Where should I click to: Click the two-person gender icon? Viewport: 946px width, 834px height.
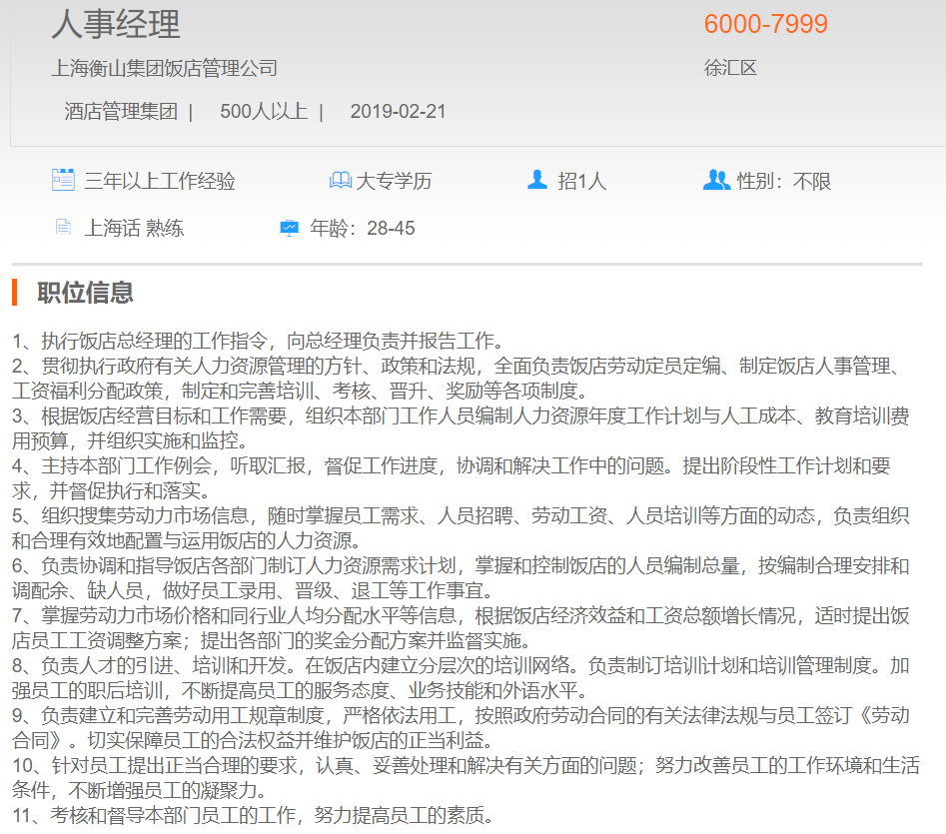click(x=716, y=181)
